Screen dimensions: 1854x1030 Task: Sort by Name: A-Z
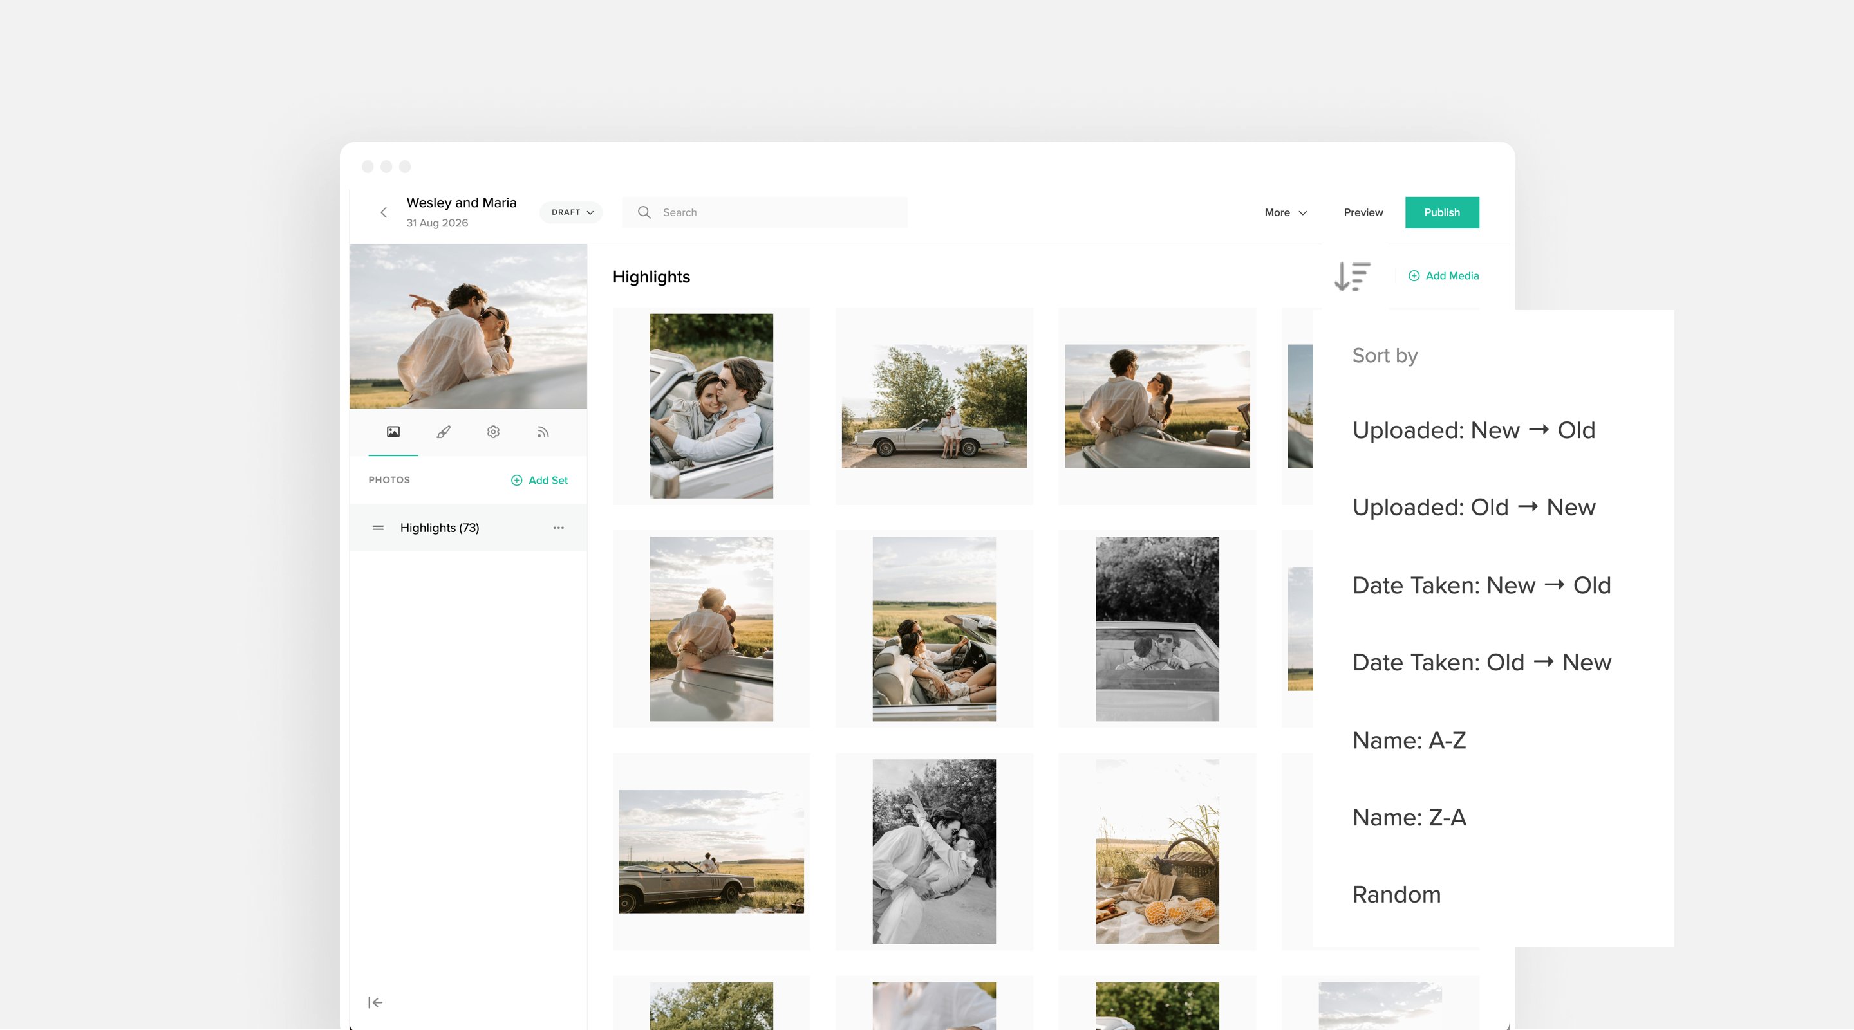pyautogui.click(x=1409, y=740)
